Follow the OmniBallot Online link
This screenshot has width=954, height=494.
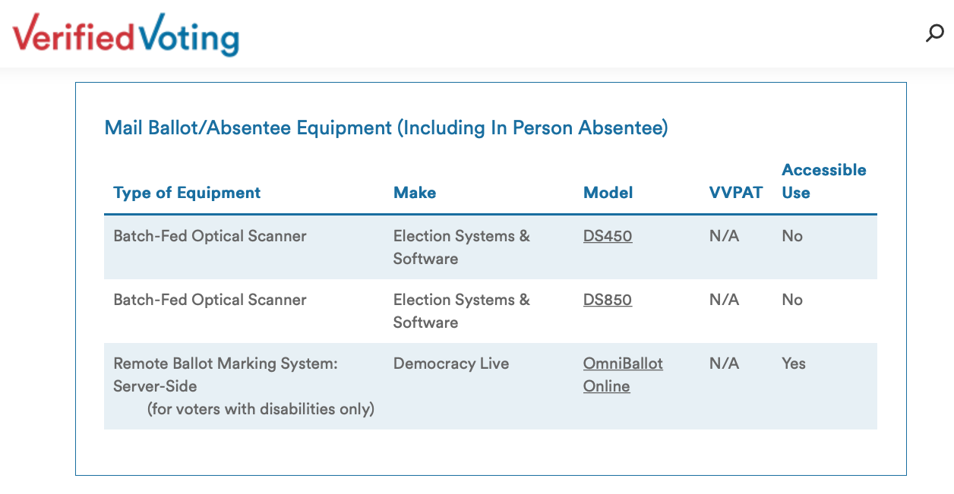coord(623,375)
